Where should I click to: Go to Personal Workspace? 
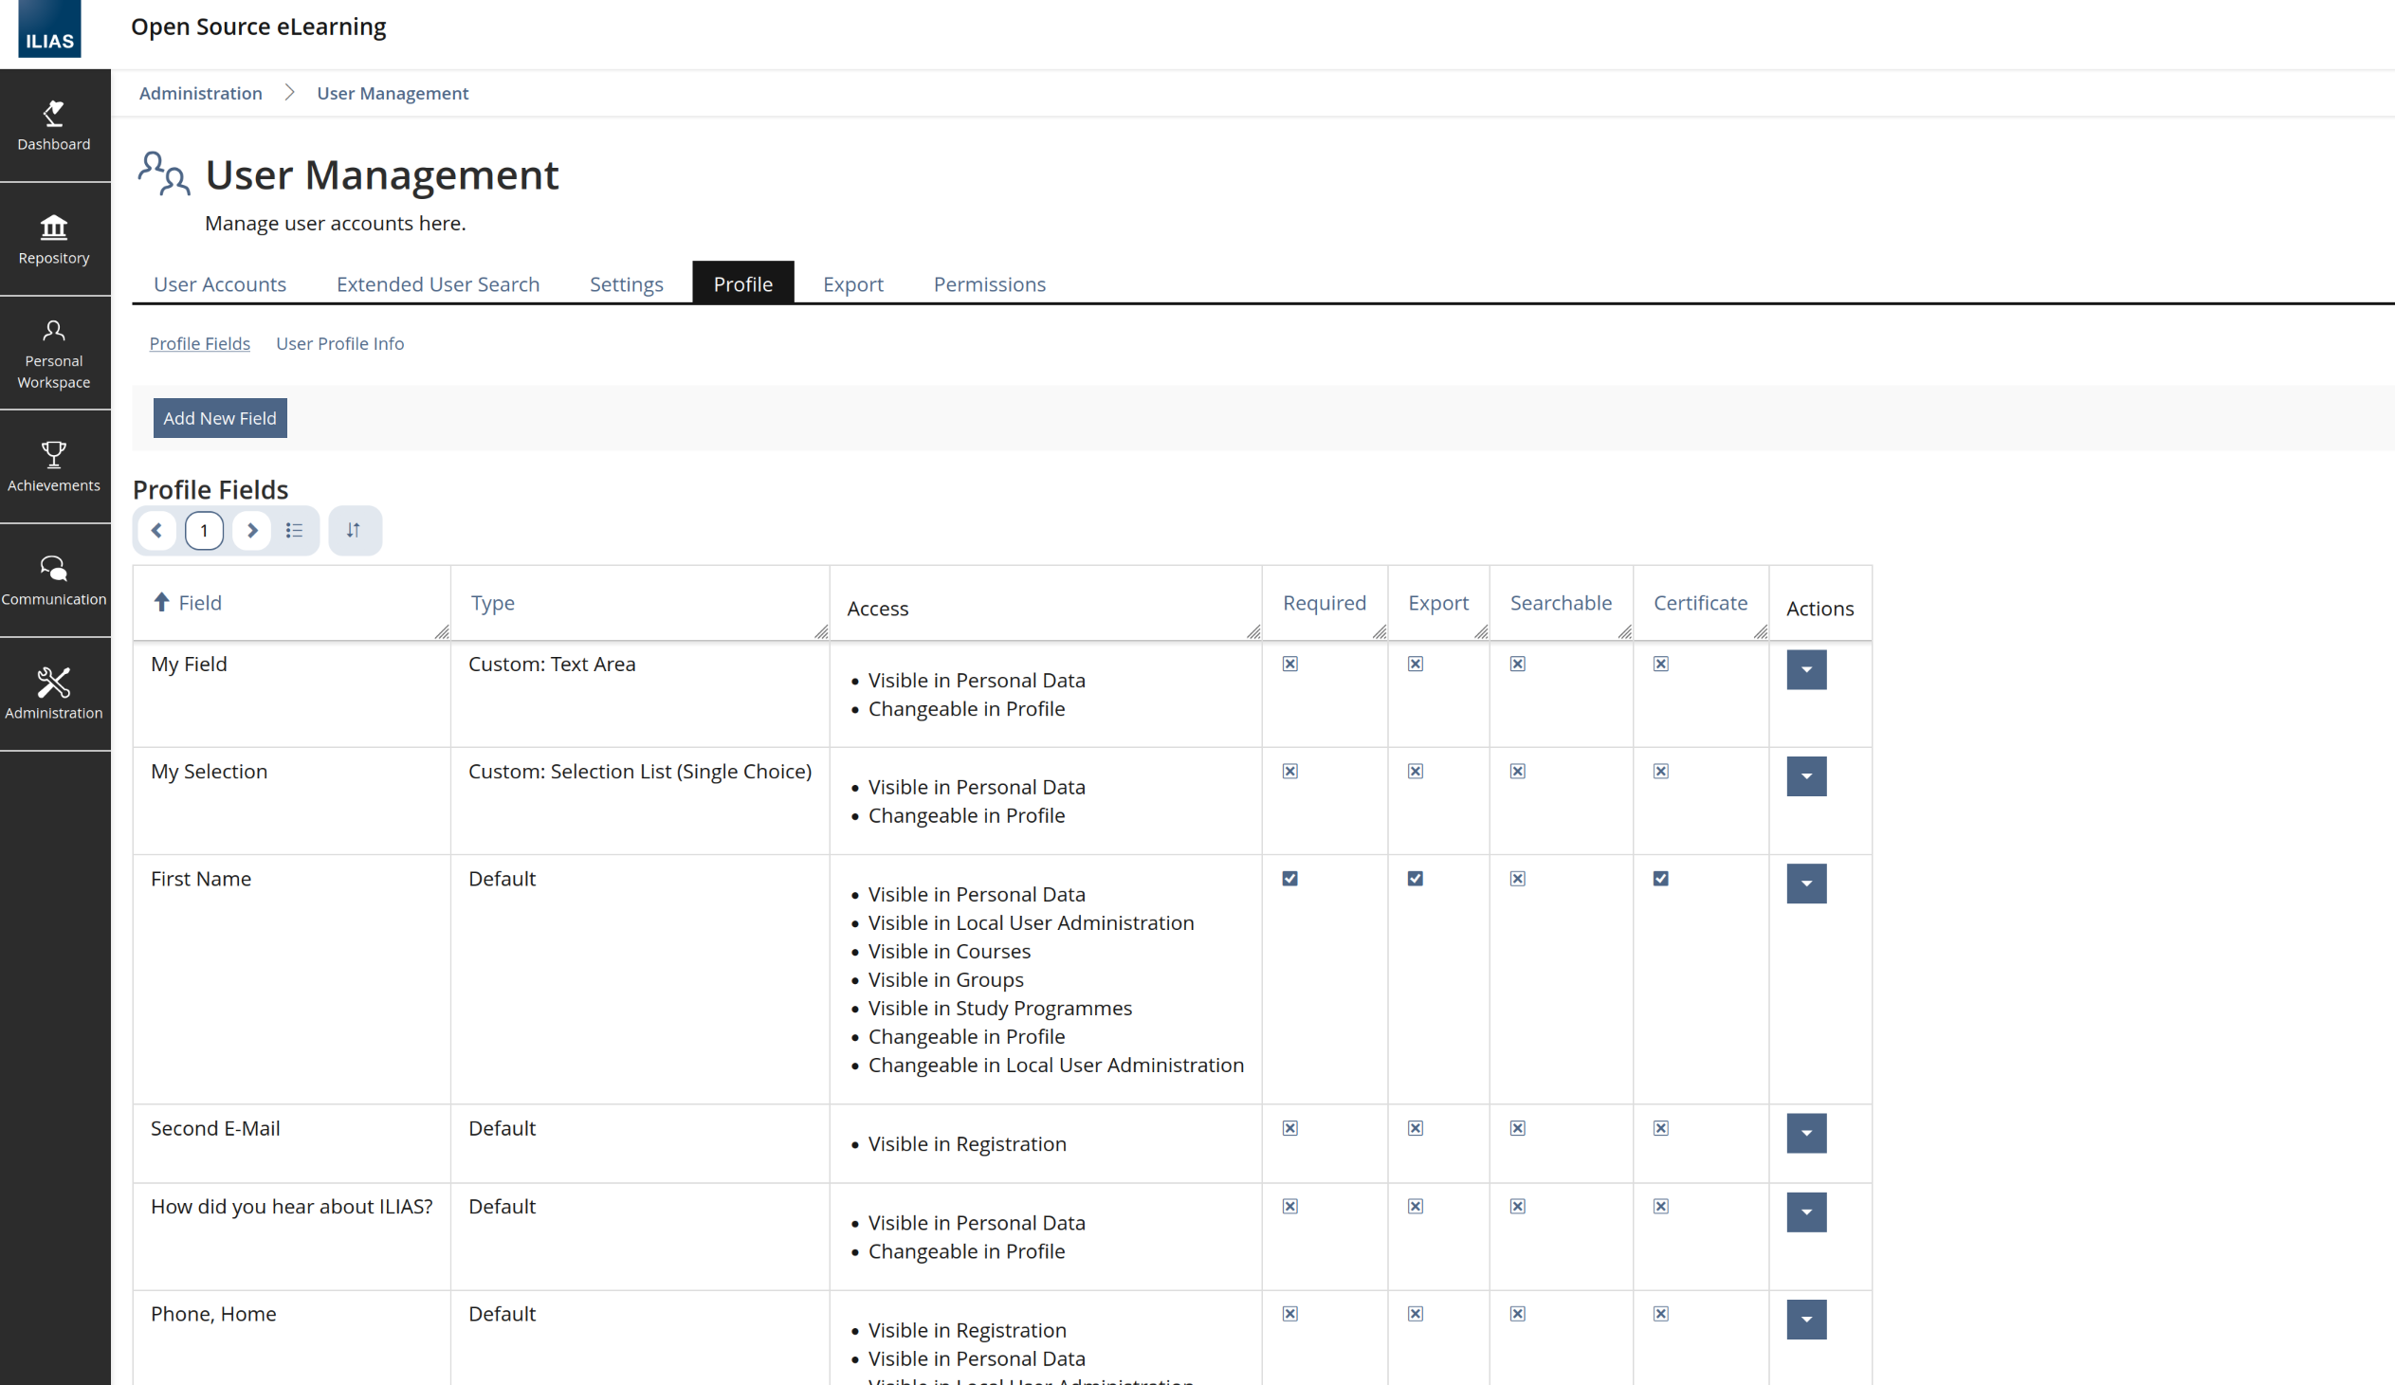tap(53, 355)
